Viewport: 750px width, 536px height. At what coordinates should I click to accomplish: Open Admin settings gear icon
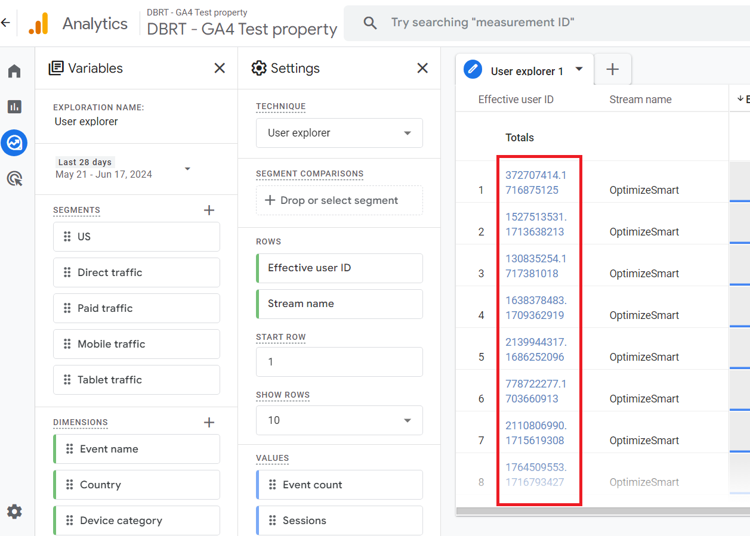coord(14,512)
